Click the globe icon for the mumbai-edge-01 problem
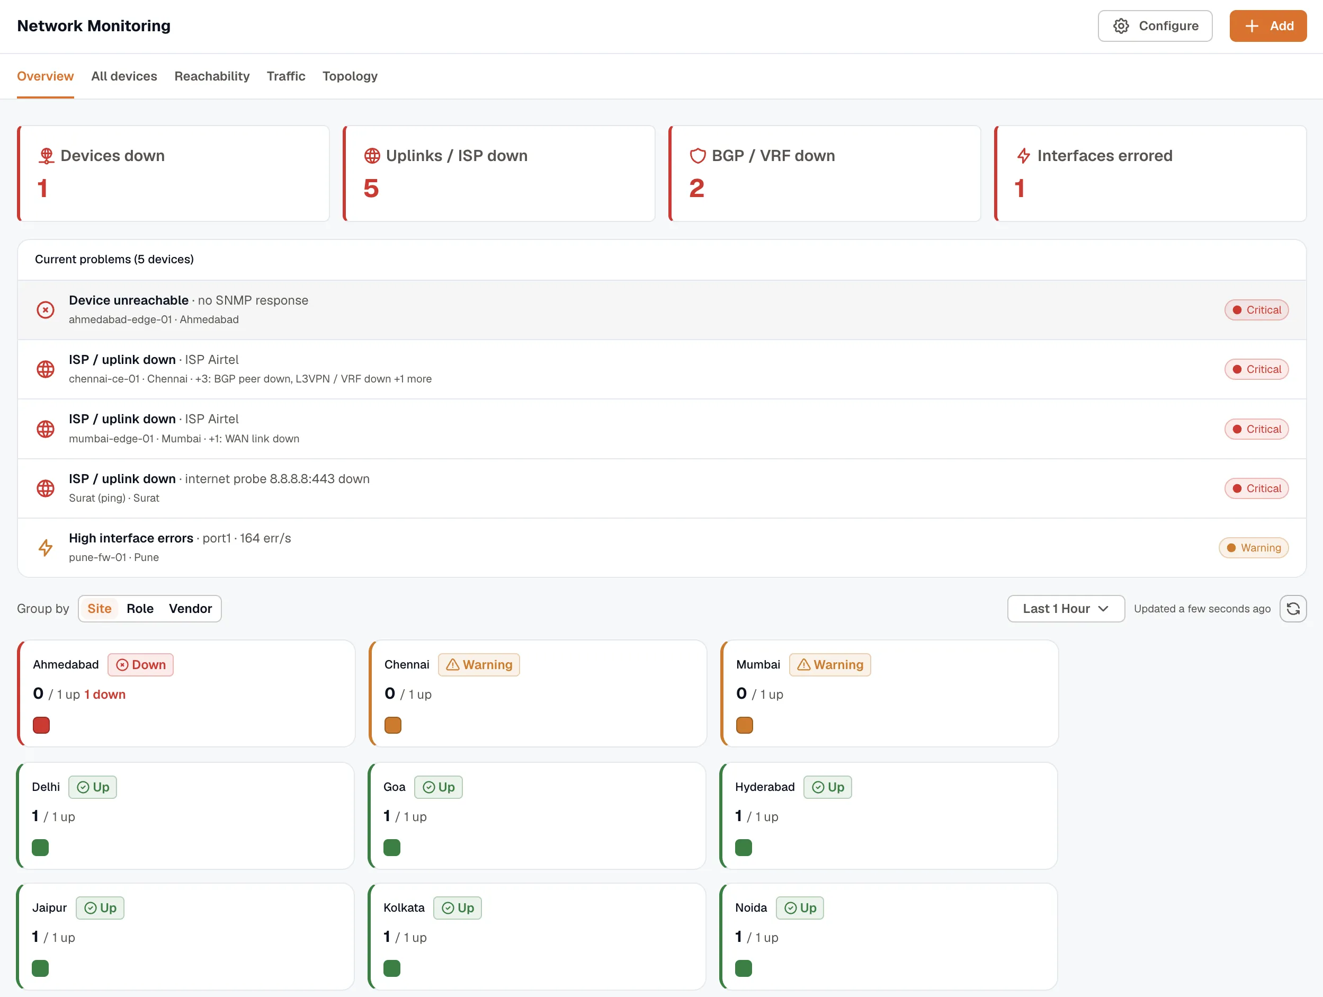Viewport: 1323px width, 997px height. pos(46,429)
